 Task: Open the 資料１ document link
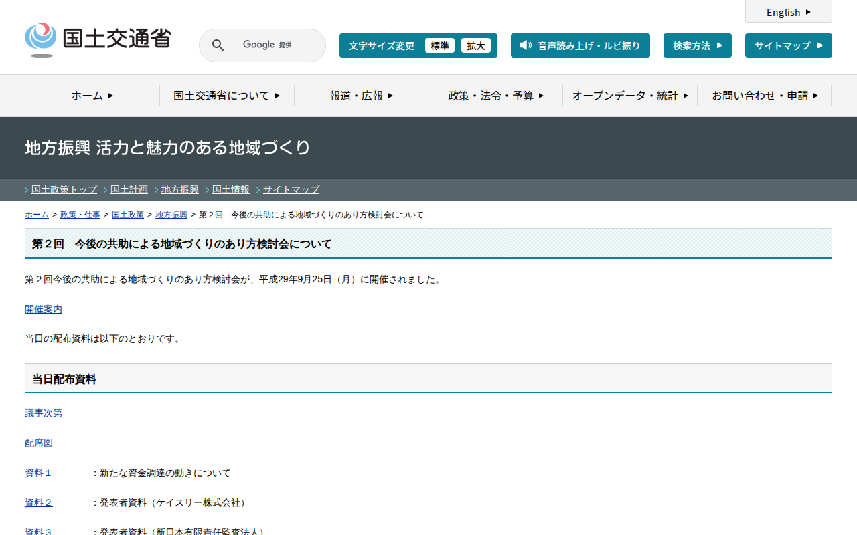[x=39, y=473]
